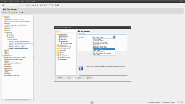185x104 pixels.
Task: Collapse the MALZEME folder
Action: pyautogui.click(x=6, y=36)
